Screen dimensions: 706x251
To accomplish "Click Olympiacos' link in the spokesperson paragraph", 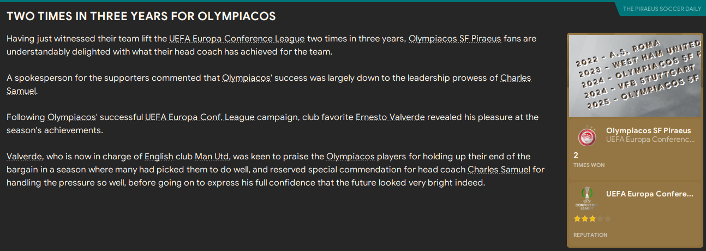I will point(247,78).
